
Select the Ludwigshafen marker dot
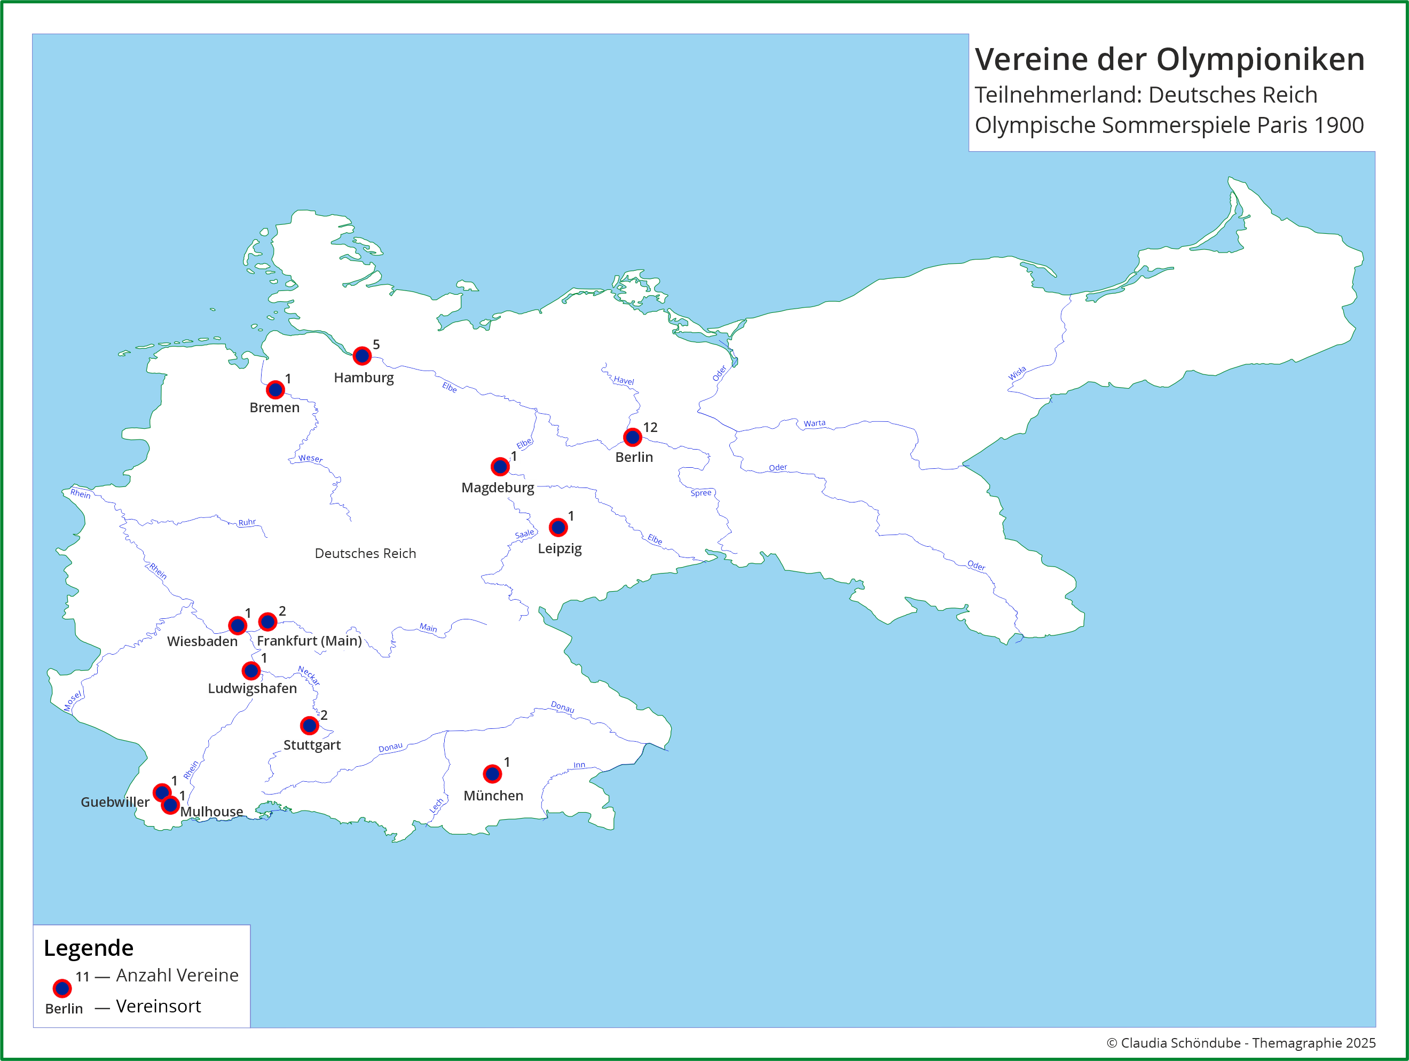click(251, 670)
